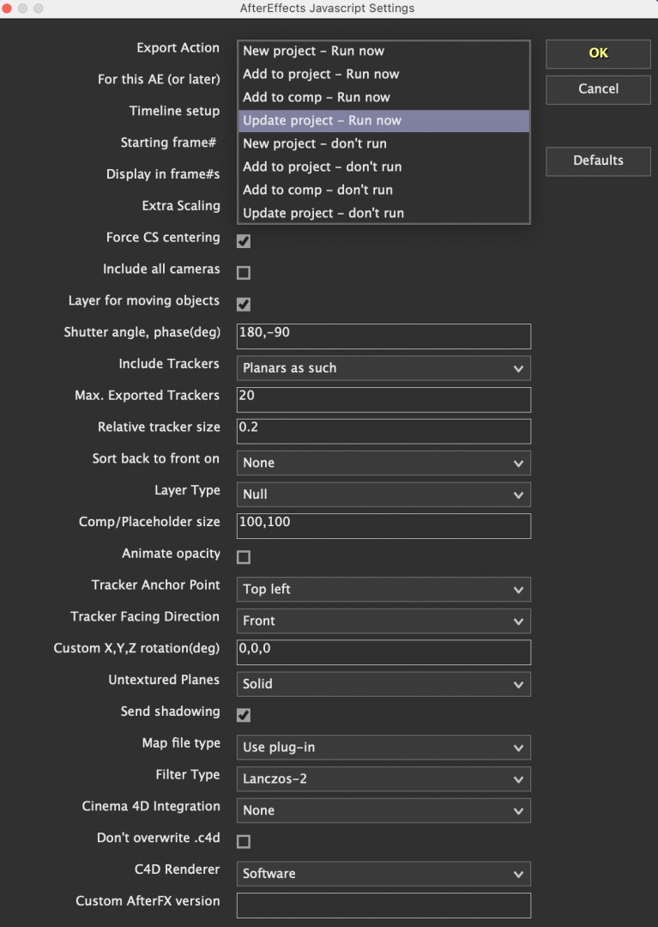Open Cinema 4D Integration dropdown
The image size is (658, 927).
click(383, 810)
